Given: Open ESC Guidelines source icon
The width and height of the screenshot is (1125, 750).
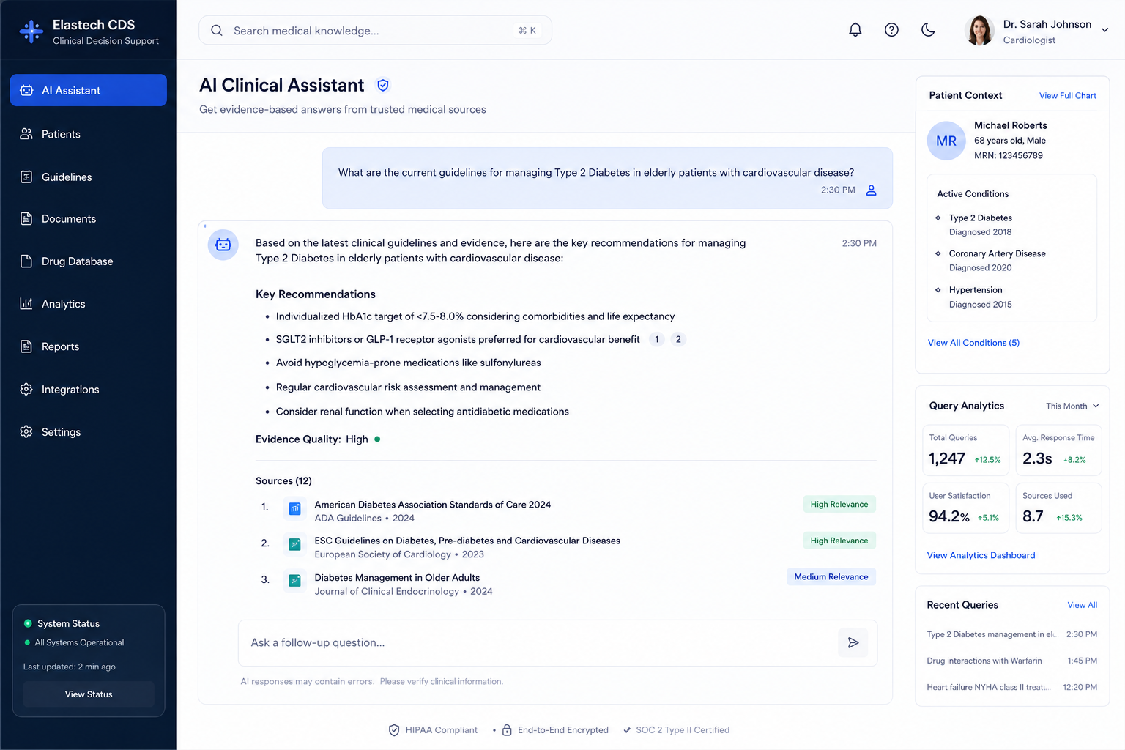Looking at the screenshot, I should [x=294, y=544].
